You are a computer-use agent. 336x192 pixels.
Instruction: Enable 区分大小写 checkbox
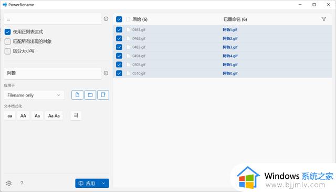(x=7, y=51)
